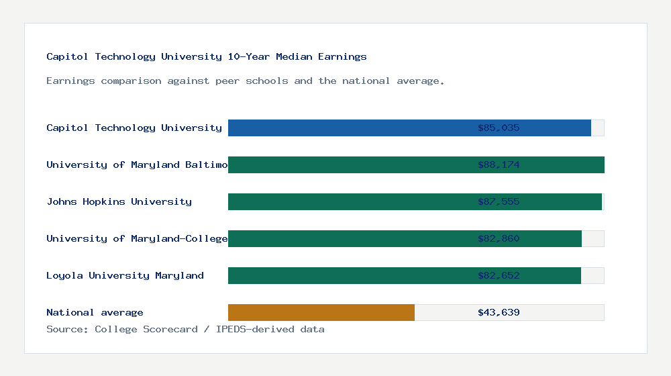671x376 pixels.
Task: Click the $87,555 value
Action: point(499,201)
